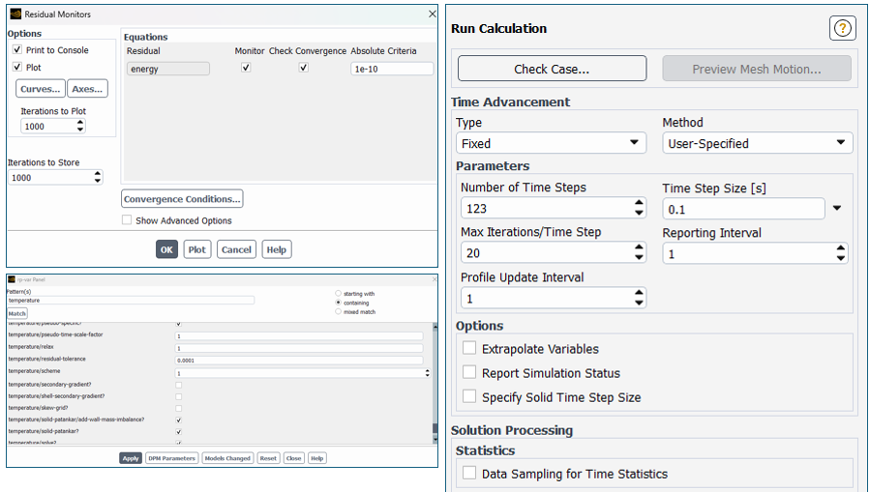This screenshot has width=870, height=492.
Task: Enable Report Simulation Status option
Action: pos(469,372)
